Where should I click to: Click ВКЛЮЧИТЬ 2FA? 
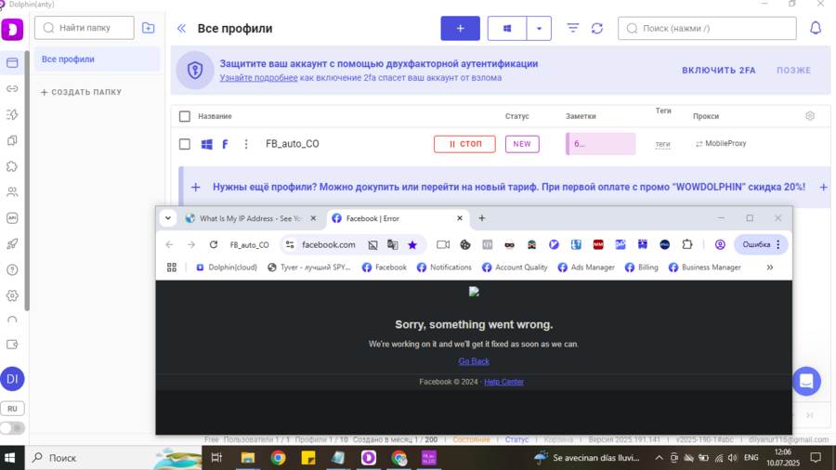[x=719, y=71]
